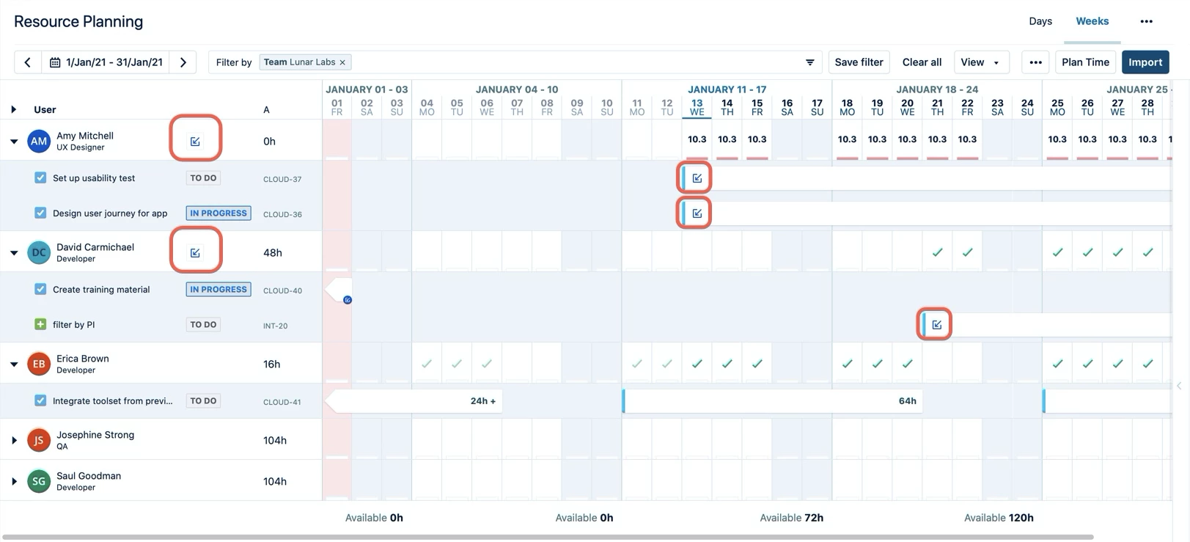The width and height of the screenshot is (1190, 542).
Task: Go to next date range
Action: pyautogui.click(x=183, y=62)
